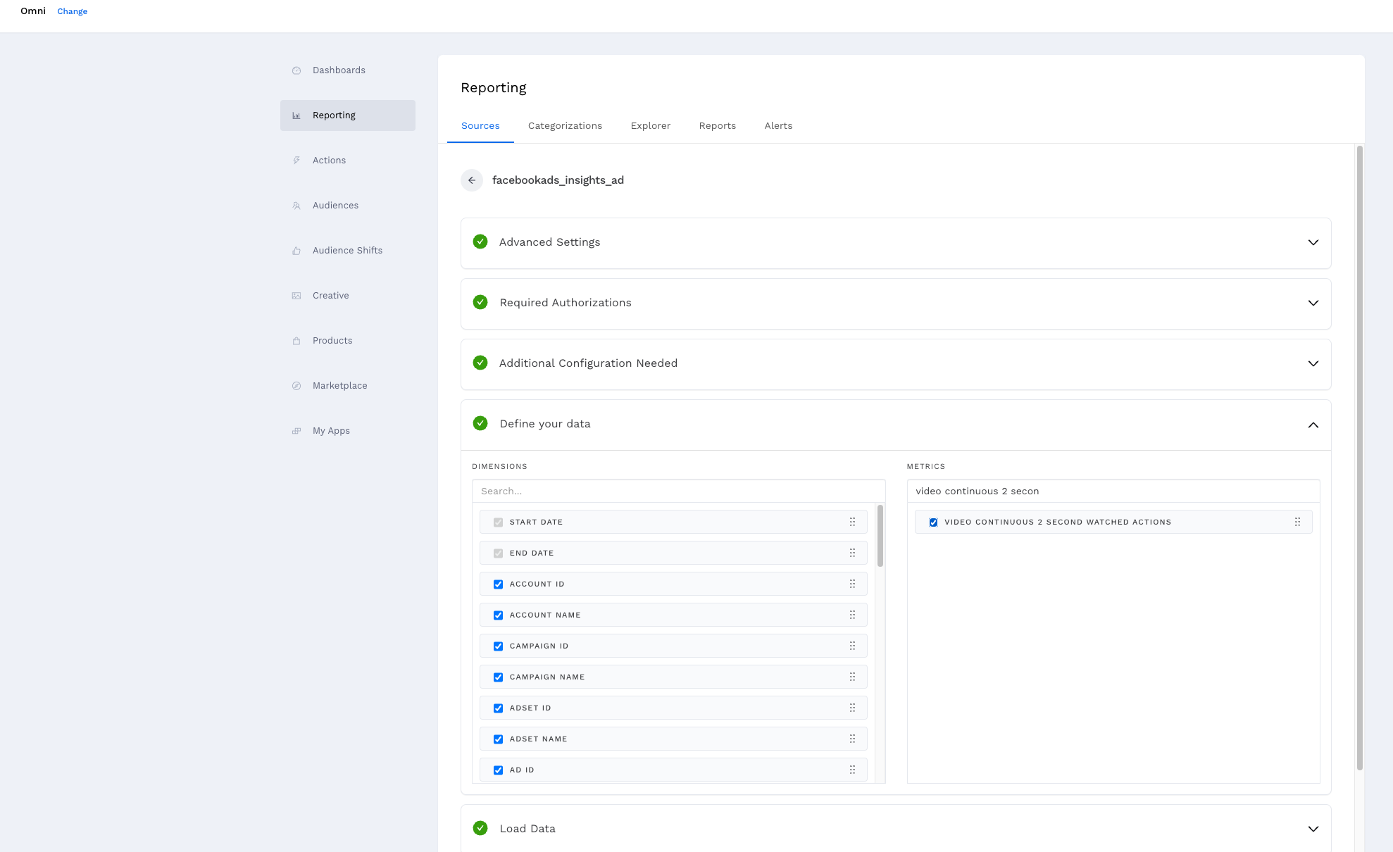Click the Marketplace compass icon
This screenshot has height=852, width=1393.
(296, 386)
